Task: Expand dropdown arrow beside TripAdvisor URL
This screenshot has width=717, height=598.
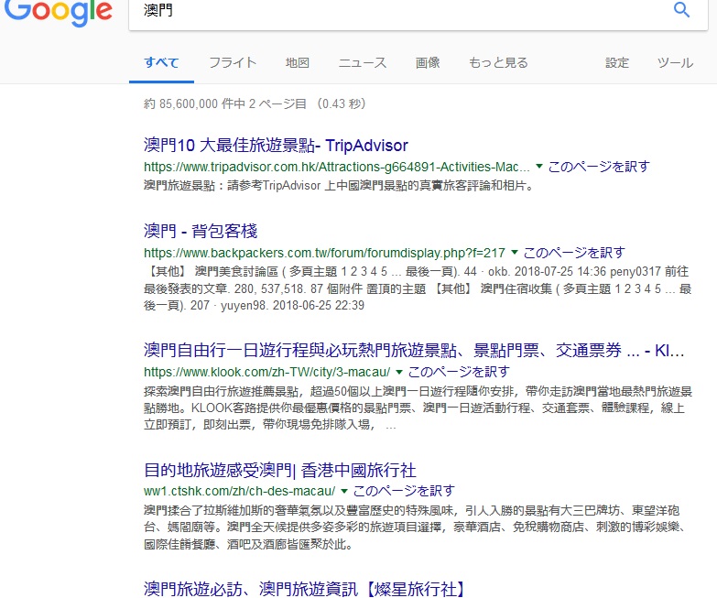Action: (x=539, y=167)
